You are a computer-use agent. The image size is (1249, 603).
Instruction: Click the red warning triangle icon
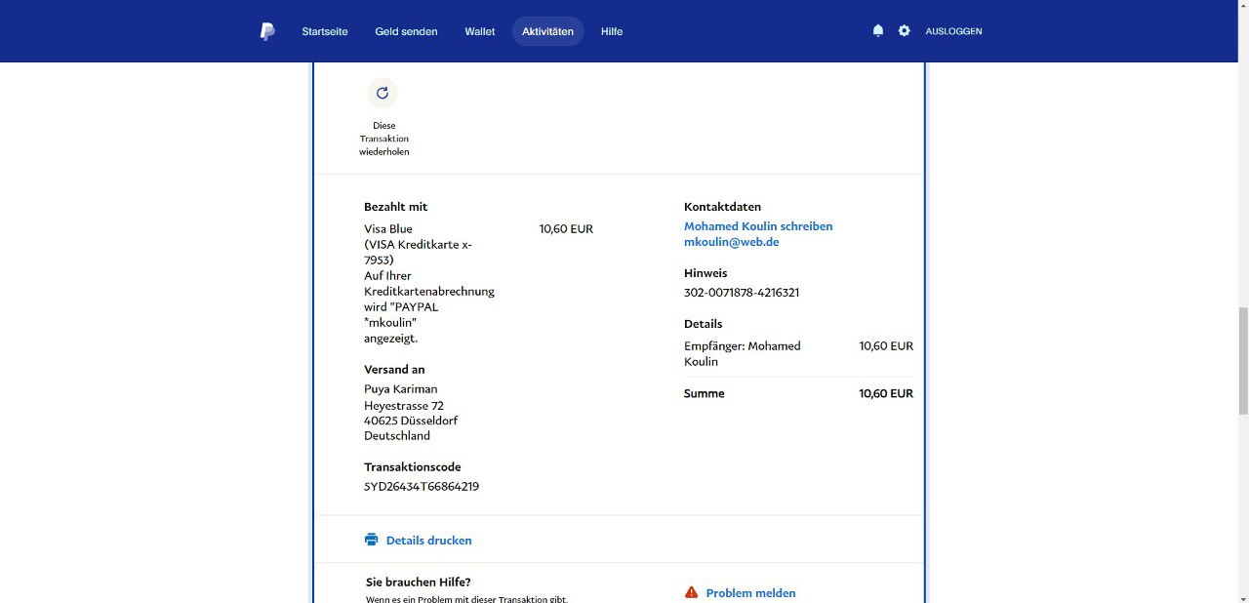pos(691,592)
